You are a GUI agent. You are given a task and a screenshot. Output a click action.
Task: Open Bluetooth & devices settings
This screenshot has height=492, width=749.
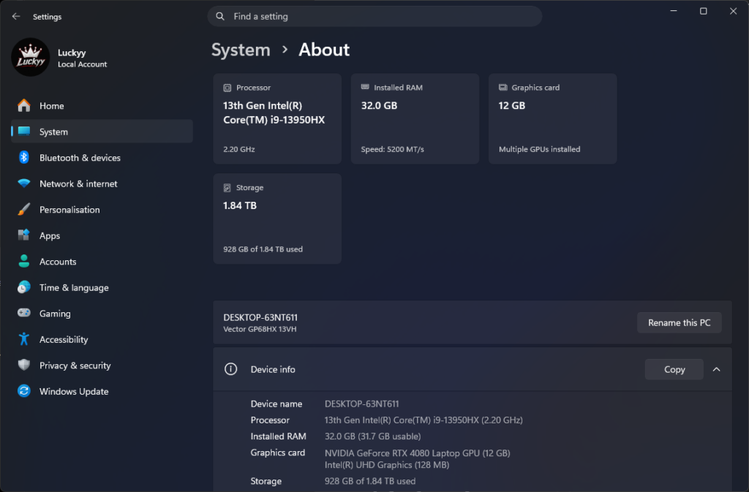(x=102, y=157)
